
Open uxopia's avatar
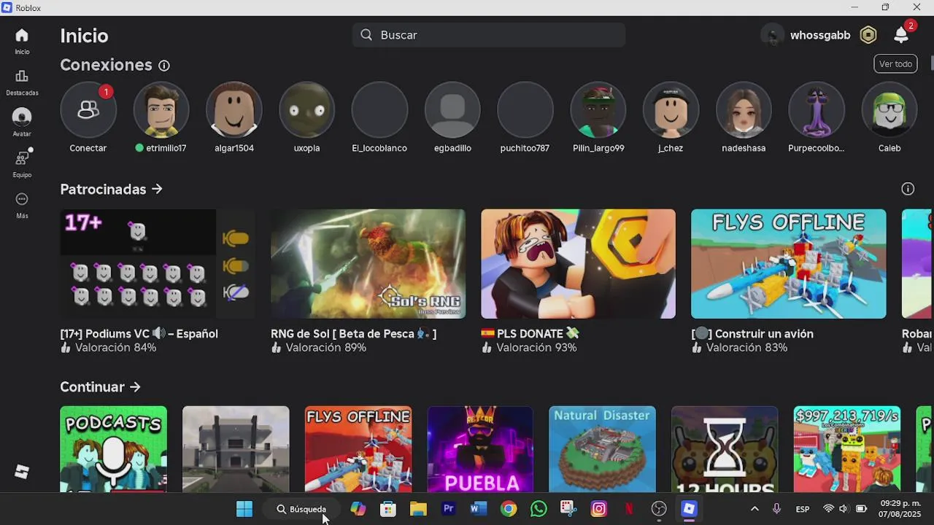[x=306, y=110]
